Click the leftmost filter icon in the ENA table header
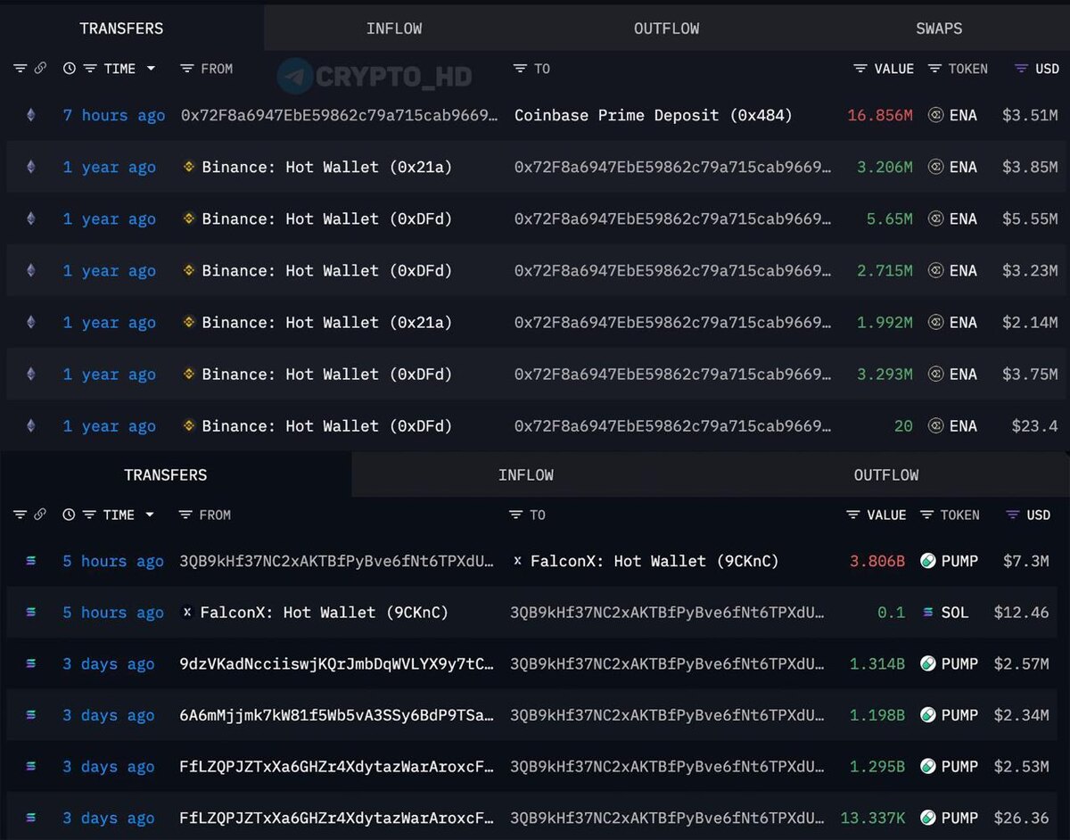 pos(20,69)
